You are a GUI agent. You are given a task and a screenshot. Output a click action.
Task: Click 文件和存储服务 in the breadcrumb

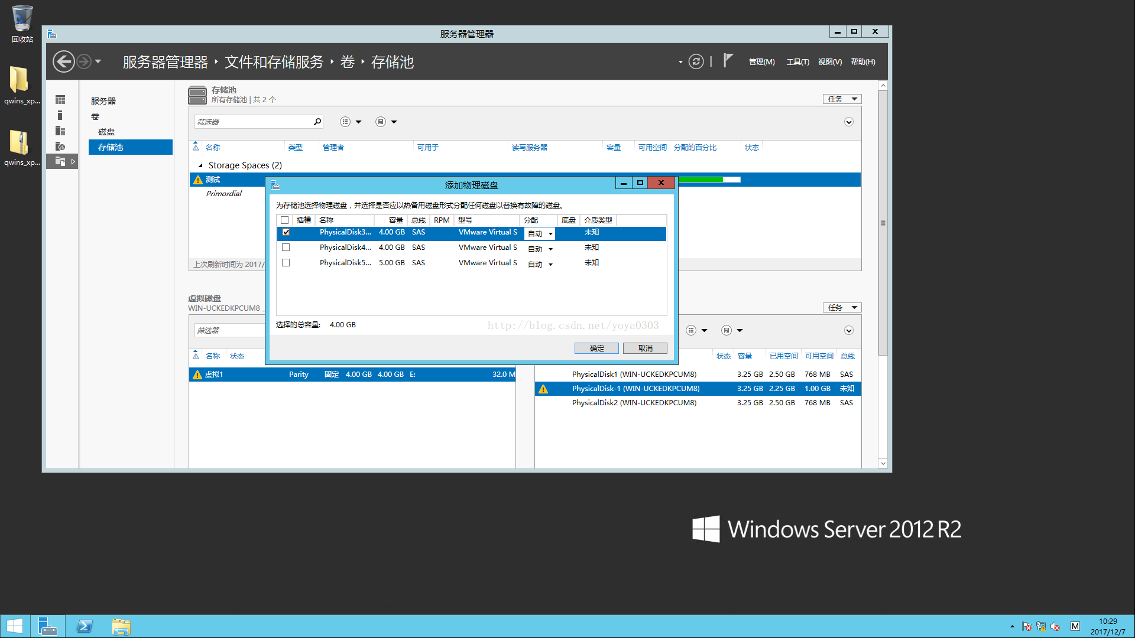click(x=274, y=62)
